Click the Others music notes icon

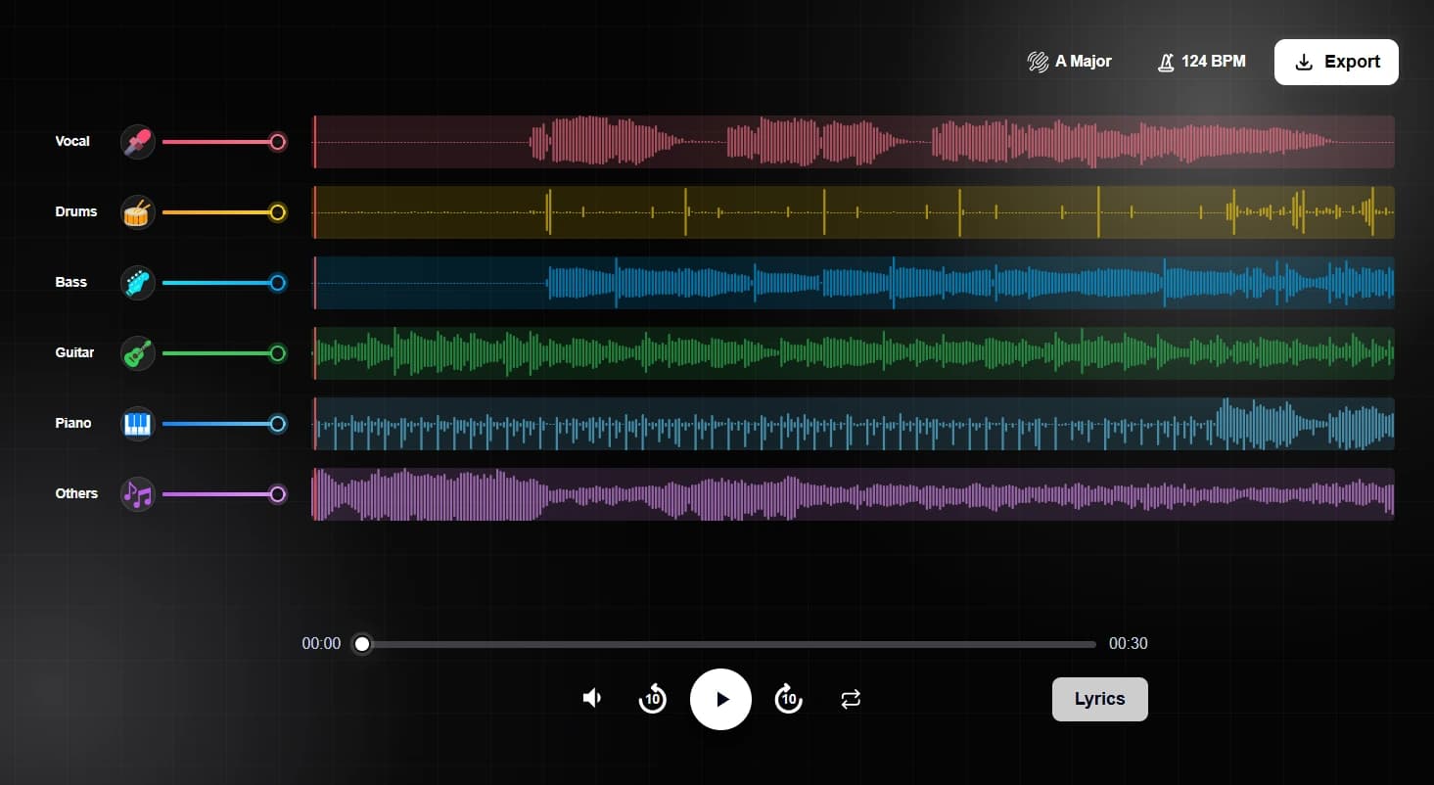pyautogui.click(x=138, y=494)
